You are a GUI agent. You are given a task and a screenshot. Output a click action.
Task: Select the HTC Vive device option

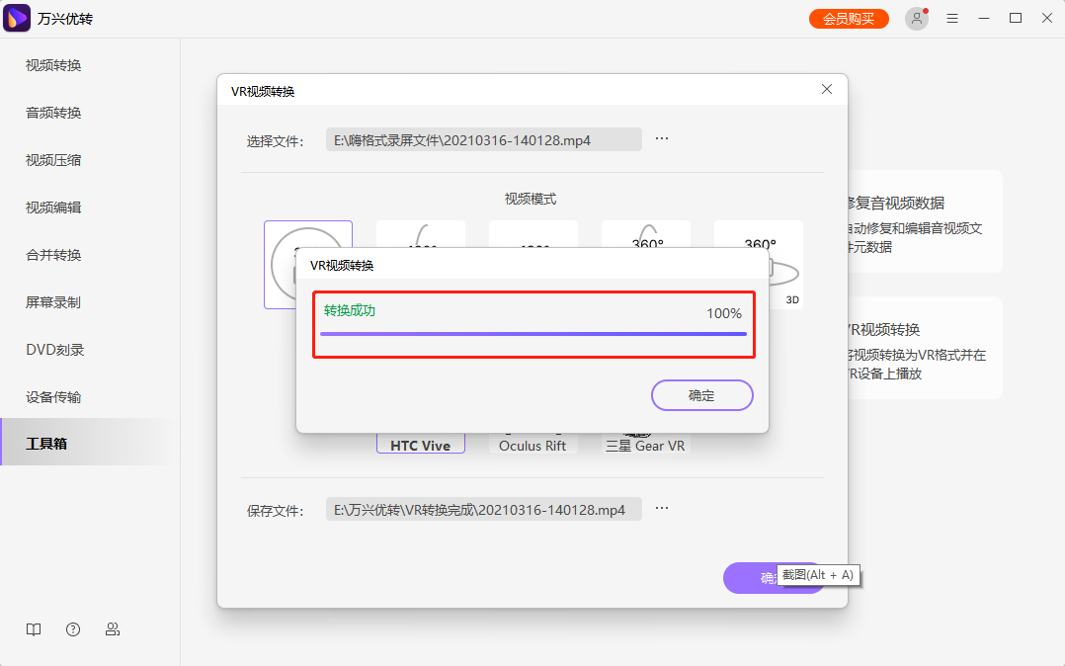(x=420, y=445)
